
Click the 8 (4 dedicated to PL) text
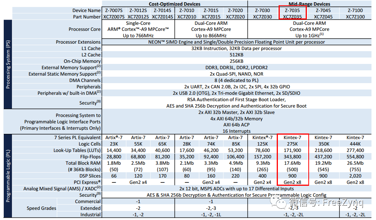237,80
